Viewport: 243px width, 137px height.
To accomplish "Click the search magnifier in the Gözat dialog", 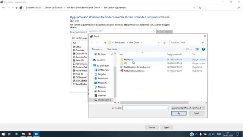I will pos(203,43).
